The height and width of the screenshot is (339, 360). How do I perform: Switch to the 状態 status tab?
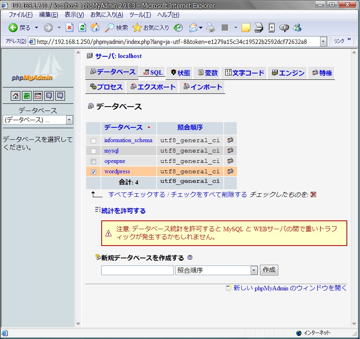180,73
